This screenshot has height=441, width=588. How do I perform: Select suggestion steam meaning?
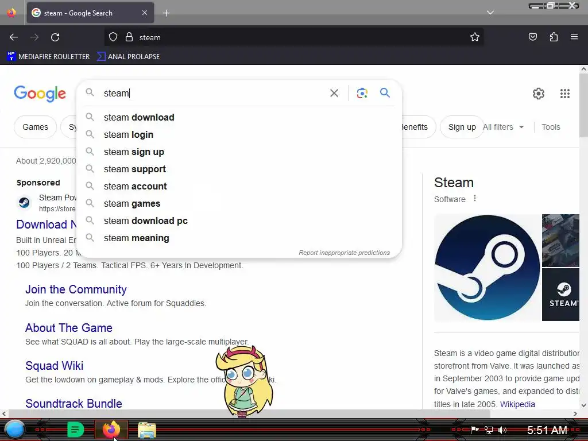pyautogui.click(x=239, y=238)
